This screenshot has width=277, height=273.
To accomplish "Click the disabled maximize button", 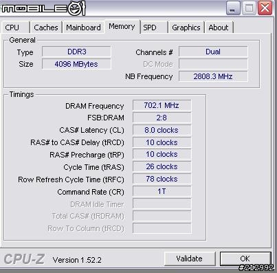I will pos(249,8).
